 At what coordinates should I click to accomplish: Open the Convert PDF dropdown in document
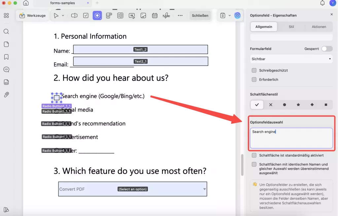pyautogui.click(x=133, y=189)
